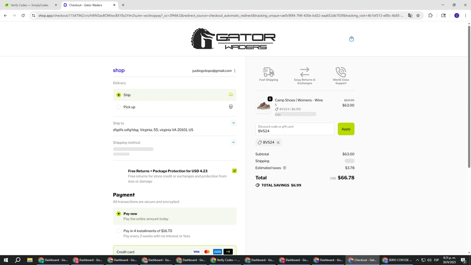Click the Shop Pay logo
The height and width of the screenshot is (265, 471).
[119, 71]
